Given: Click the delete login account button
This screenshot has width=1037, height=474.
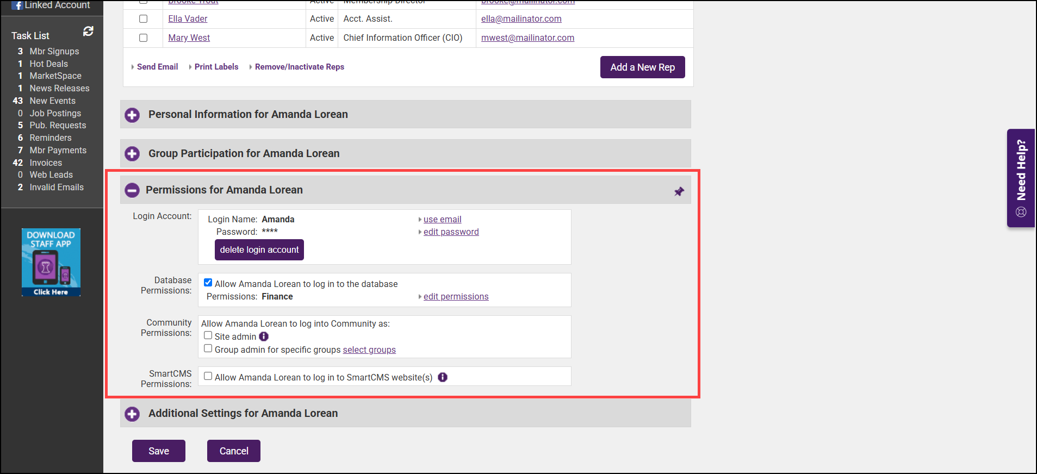Looking at the screenshot, I should click(x=259, y=250).
